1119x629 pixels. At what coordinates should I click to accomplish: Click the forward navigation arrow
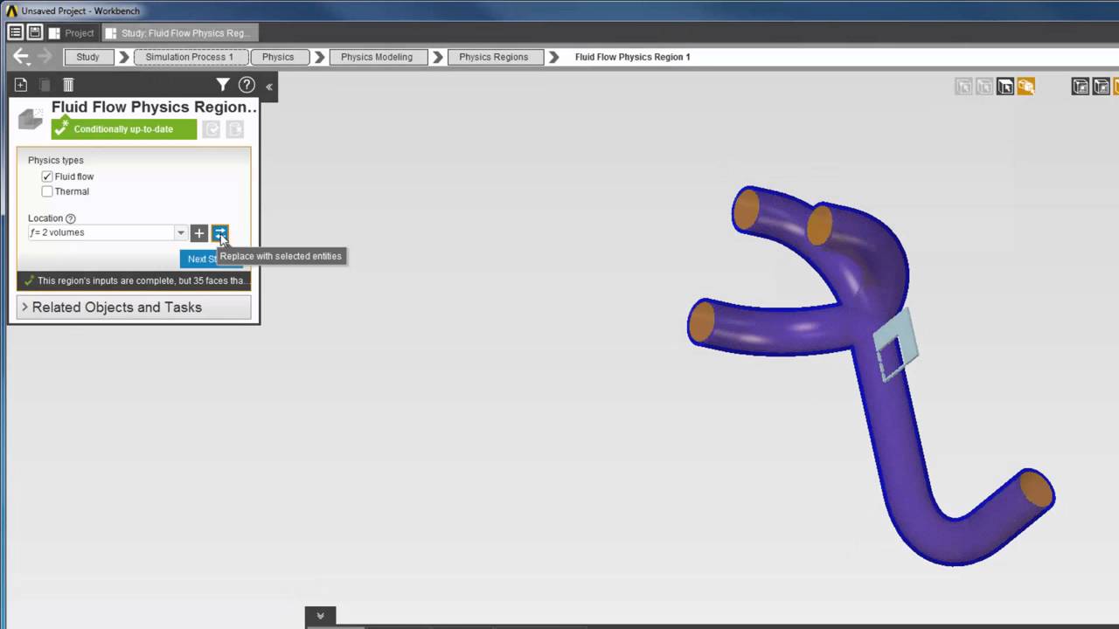tap(45, 57)
